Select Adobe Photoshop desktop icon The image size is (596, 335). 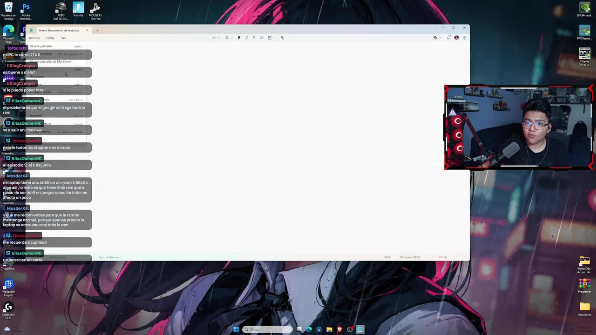26,12
